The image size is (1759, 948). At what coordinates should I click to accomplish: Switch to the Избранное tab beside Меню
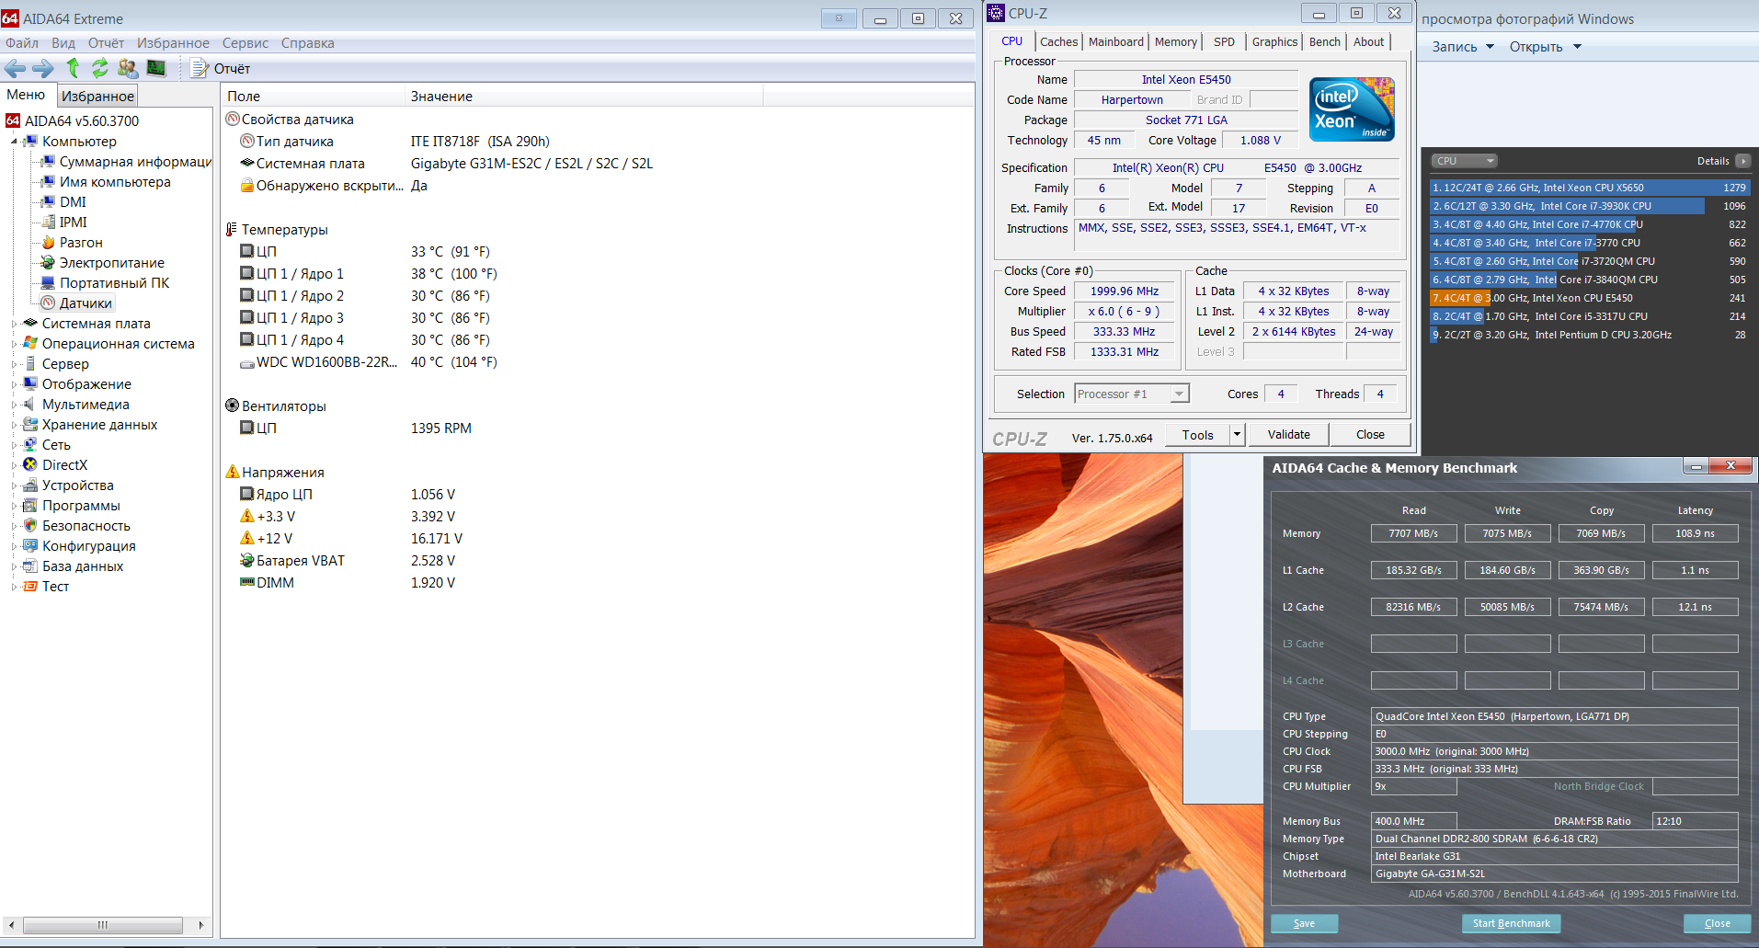[98, 96]
